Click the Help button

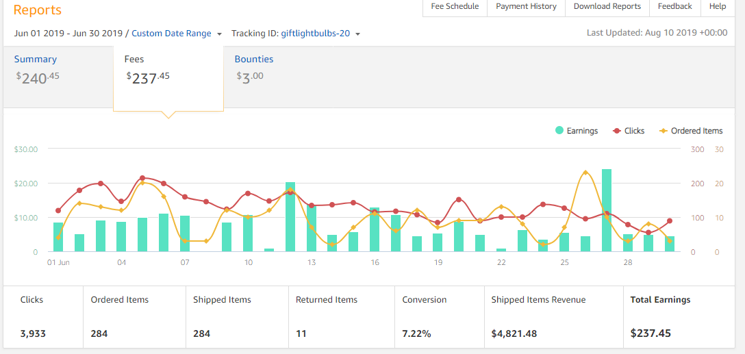718,7
